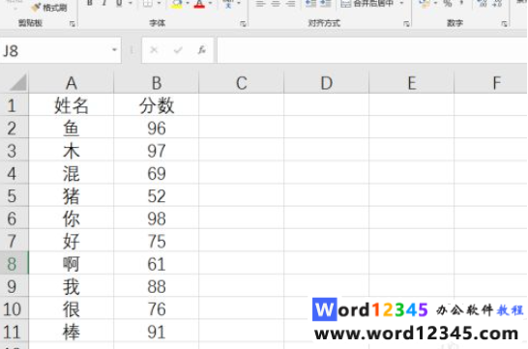
Task: Select row 6 header
Action: (x=14, y=218)
